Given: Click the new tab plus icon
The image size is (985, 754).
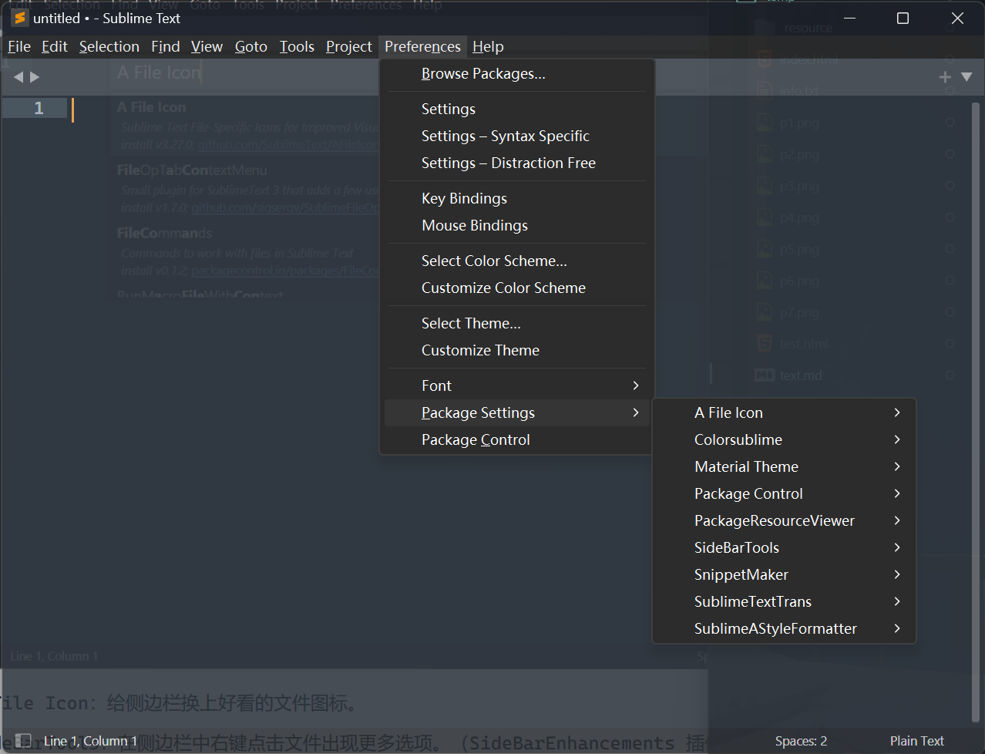Looking at the screenshot, I should tap(945, 77).
